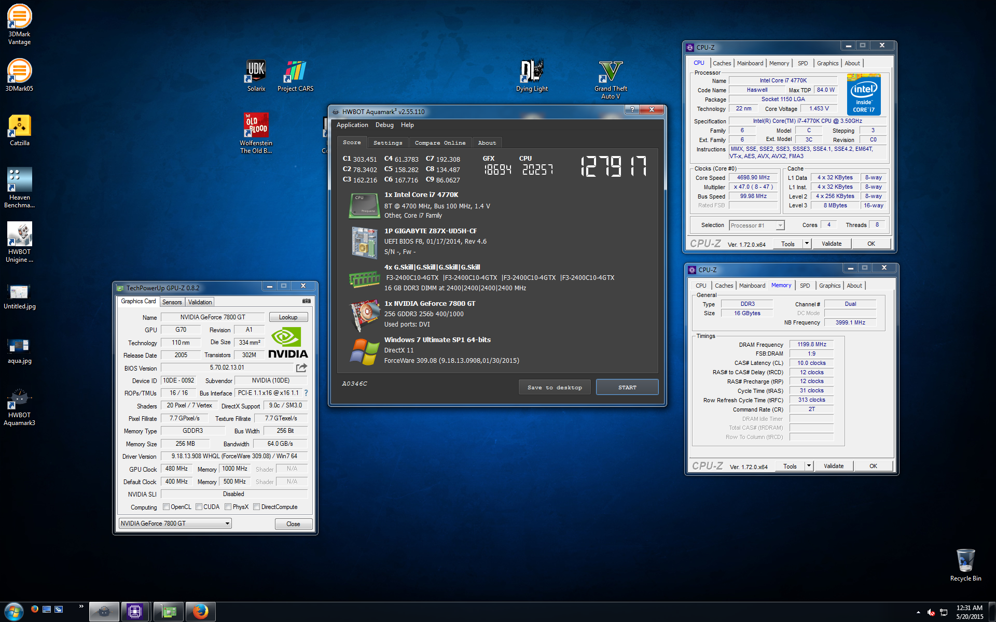Enable the OpenCL checkbox in GPU-Z
The width and height of the screenshot is (996, 622).
[166, 507]
